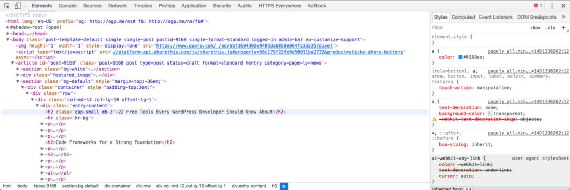Click the touch-action: manipulation property
This screenshot has width=570, height=190.
tap(476, 88)
